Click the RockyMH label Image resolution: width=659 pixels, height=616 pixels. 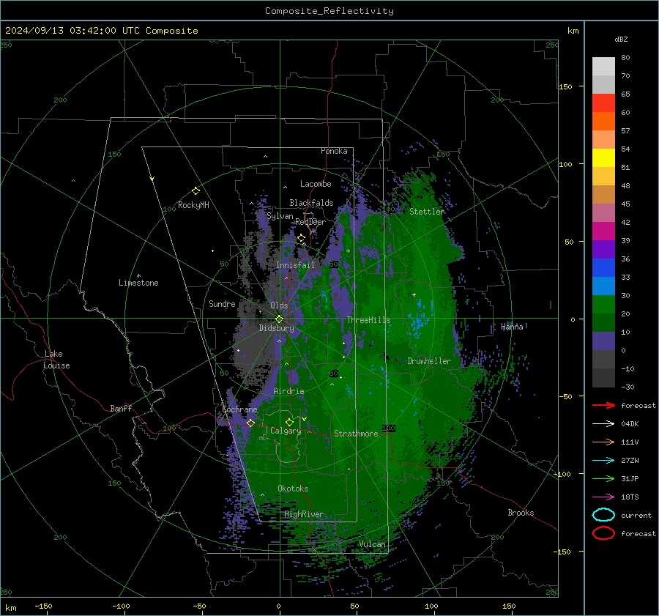pos(193,205)
